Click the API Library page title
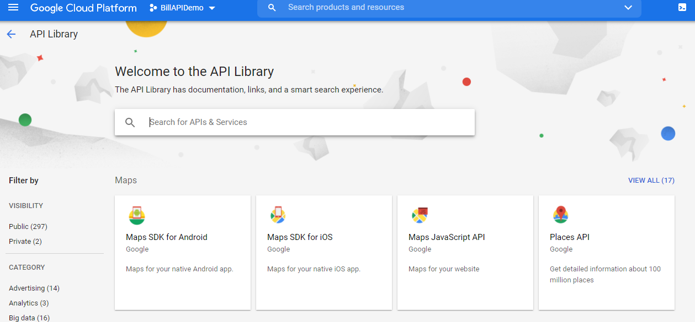Viewport: 695px width, 322px height. click(54, 34)
